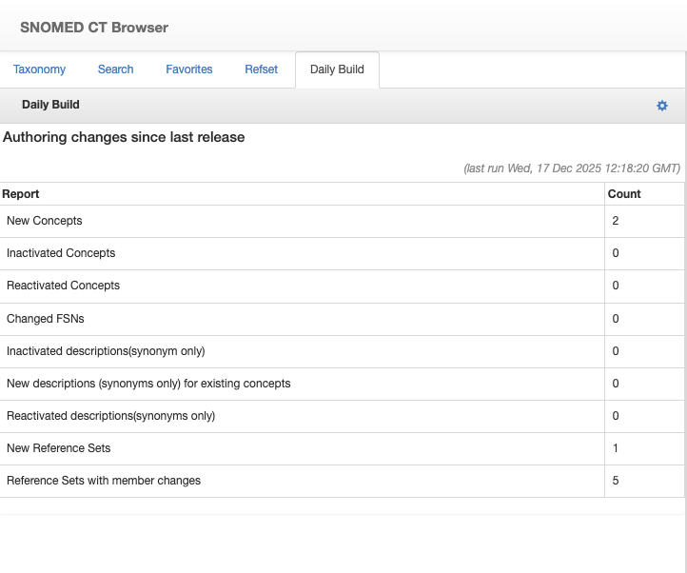Screen dimensions: 687x573
Task: Click the Report column header
Action: pyautogui.click(x=21, y=194)
